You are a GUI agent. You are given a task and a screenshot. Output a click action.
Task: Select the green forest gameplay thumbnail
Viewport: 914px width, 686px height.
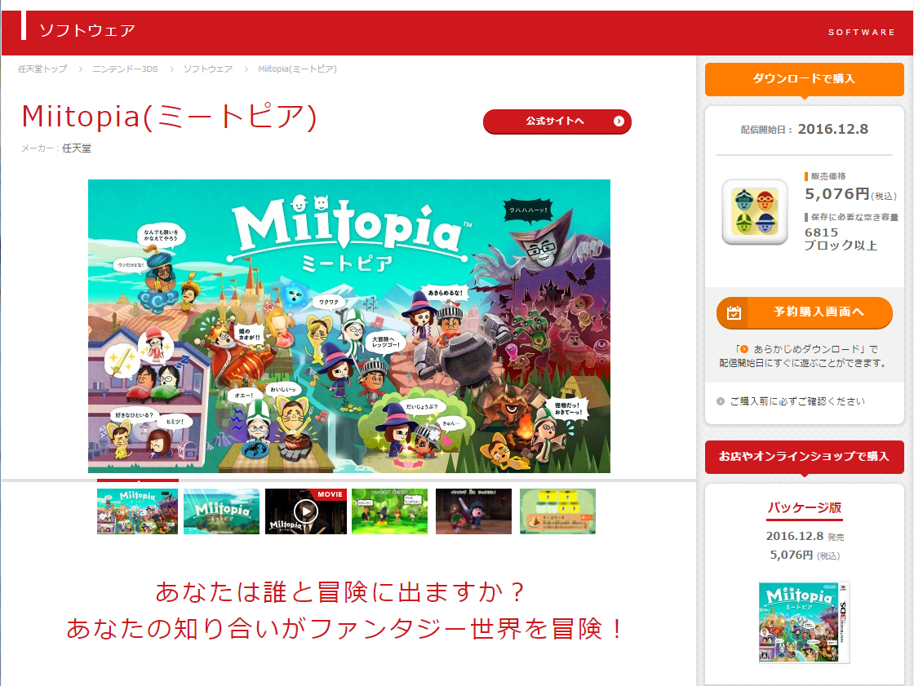pyautogui.click(x=390, y=511)
